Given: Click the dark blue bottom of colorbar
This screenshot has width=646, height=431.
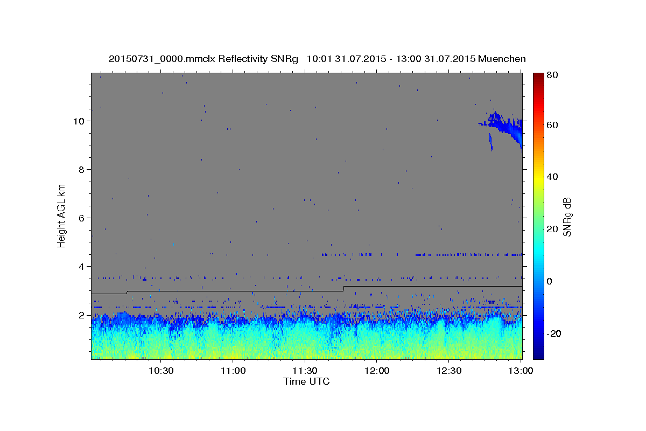Looking at the screenshot, I should pyautogui.click(x=538, y=353).
